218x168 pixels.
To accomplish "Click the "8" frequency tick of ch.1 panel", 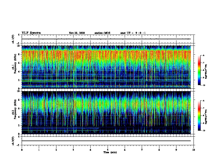I will (19, 54).
